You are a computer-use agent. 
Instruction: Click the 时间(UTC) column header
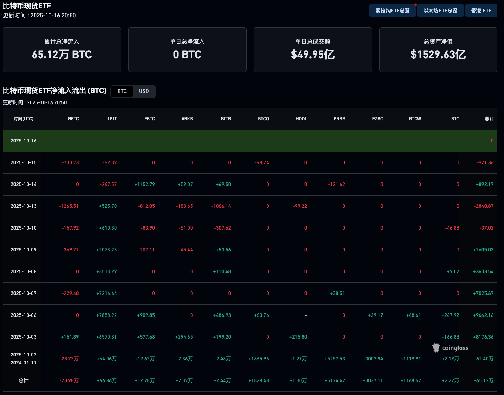click(x=23, y=119)
